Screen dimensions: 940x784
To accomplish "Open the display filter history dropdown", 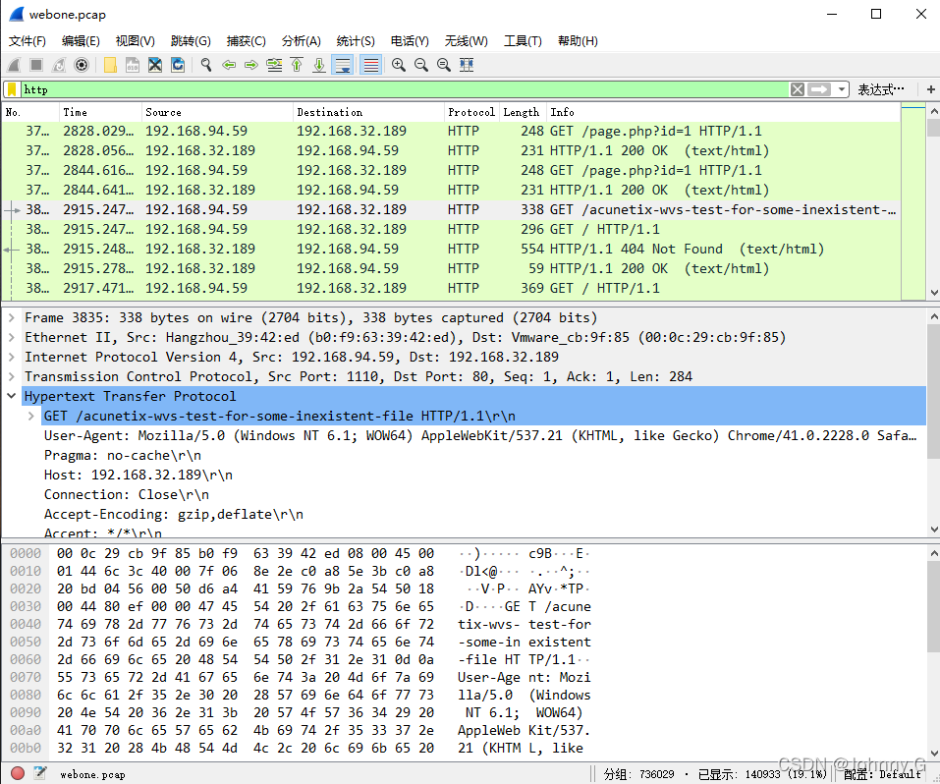I will click(x=842, y=90).
